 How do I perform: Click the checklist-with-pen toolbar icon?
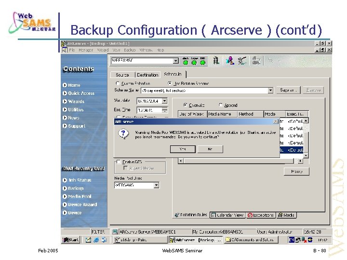pyautogui.click(x=242, y=60)
